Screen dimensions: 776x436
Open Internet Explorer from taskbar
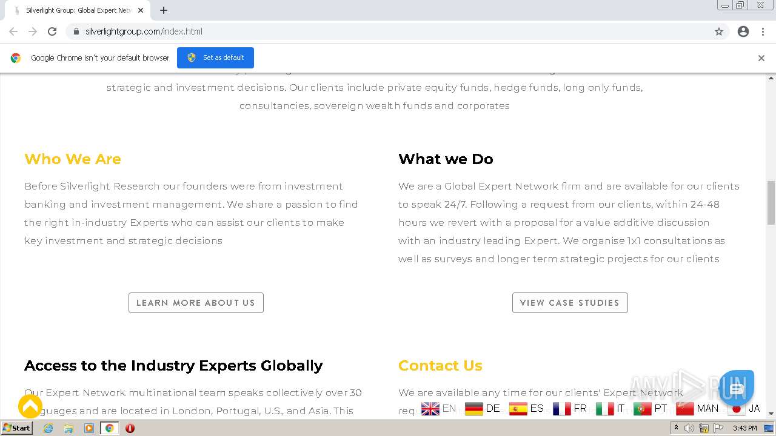click(x=48, y=428)
